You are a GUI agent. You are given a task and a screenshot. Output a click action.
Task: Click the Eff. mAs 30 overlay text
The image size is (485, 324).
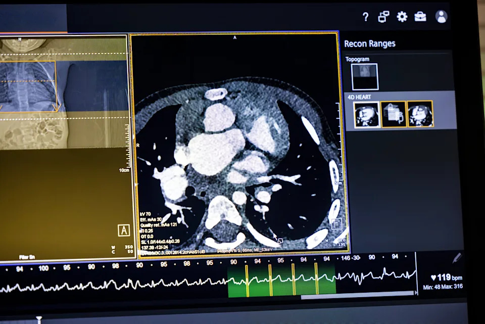tap(151, 219)
